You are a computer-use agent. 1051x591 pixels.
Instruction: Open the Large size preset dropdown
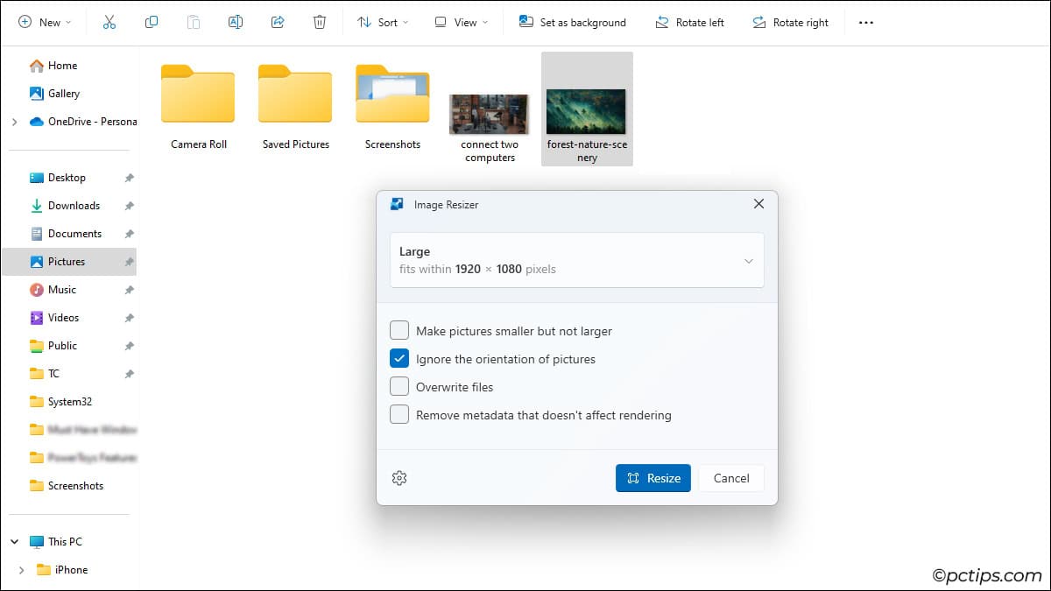coord(577,260)
